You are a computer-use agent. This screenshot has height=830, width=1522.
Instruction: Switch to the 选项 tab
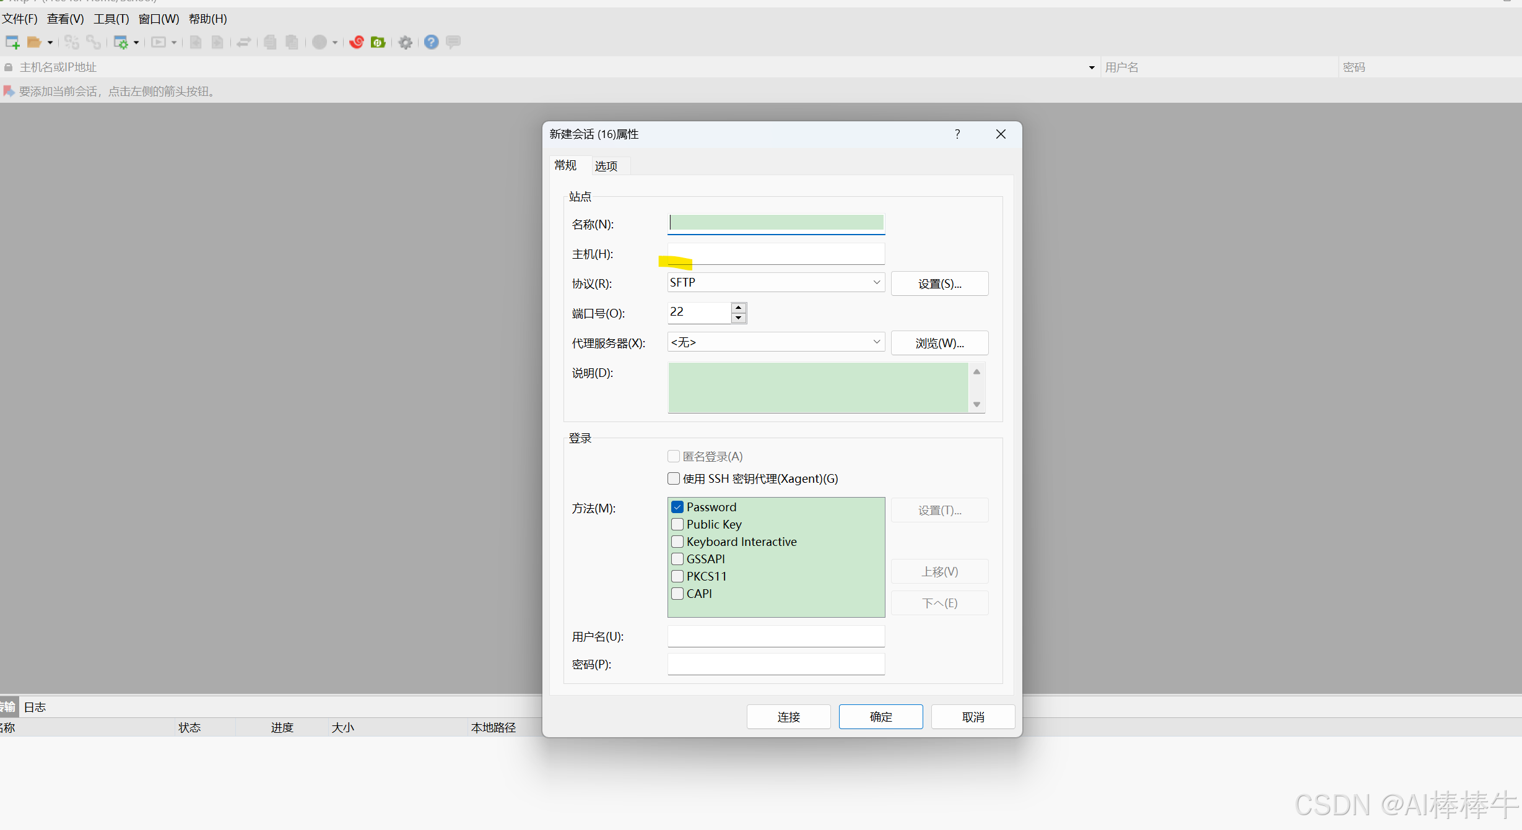coord(606,166)
